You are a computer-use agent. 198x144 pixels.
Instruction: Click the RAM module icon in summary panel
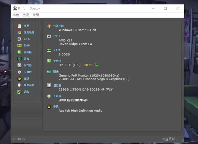pyautogui.click(x=49, y=50)
